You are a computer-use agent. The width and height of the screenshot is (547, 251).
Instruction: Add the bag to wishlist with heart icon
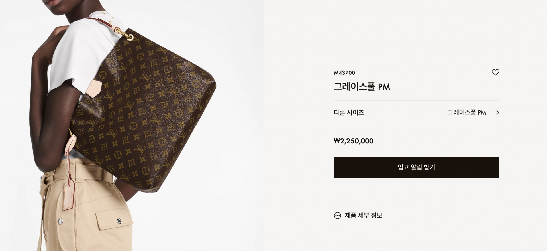coord(495,72)
